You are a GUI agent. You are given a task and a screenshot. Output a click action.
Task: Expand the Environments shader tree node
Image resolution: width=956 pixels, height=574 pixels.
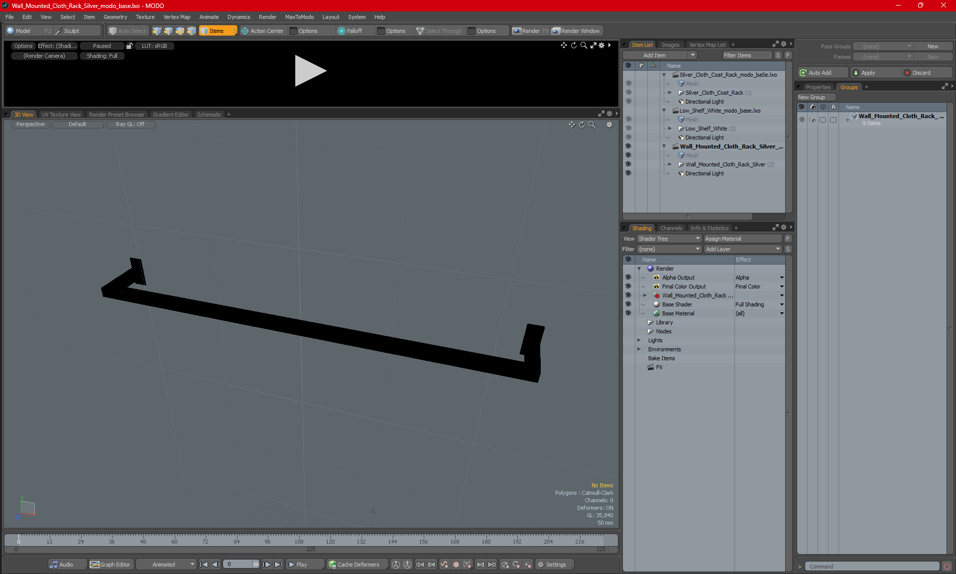click(x=639, y=349)
